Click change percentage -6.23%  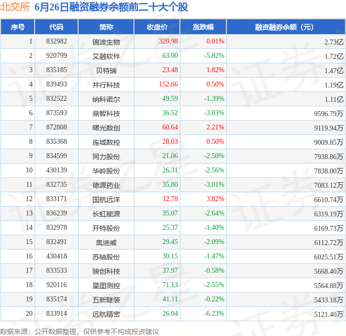pos(214,314)
